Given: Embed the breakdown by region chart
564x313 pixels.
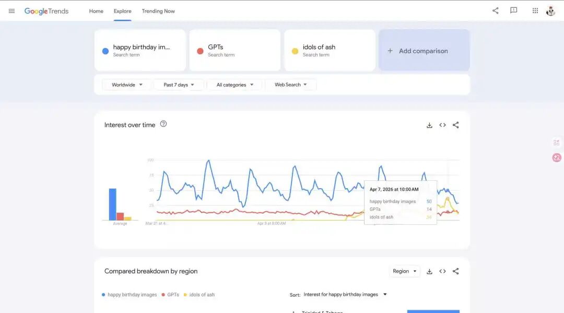Looking at the screenshot, I should [x=442, y=271].
